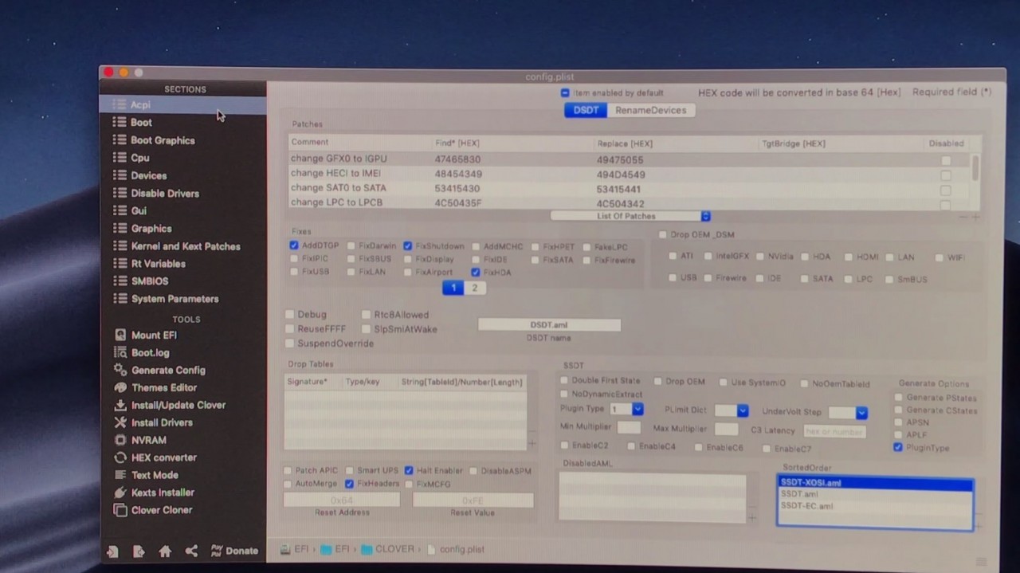This screenshot has height=573, width=1020.
Task: Enable the Patch APIC checkbox
Action: (x=288, y=470)
